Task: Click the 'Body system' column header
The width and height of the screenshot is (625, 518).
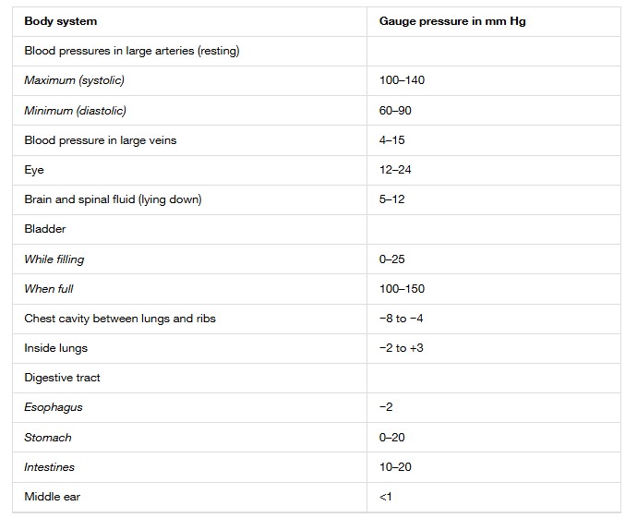Action: (x=61, y=21)
